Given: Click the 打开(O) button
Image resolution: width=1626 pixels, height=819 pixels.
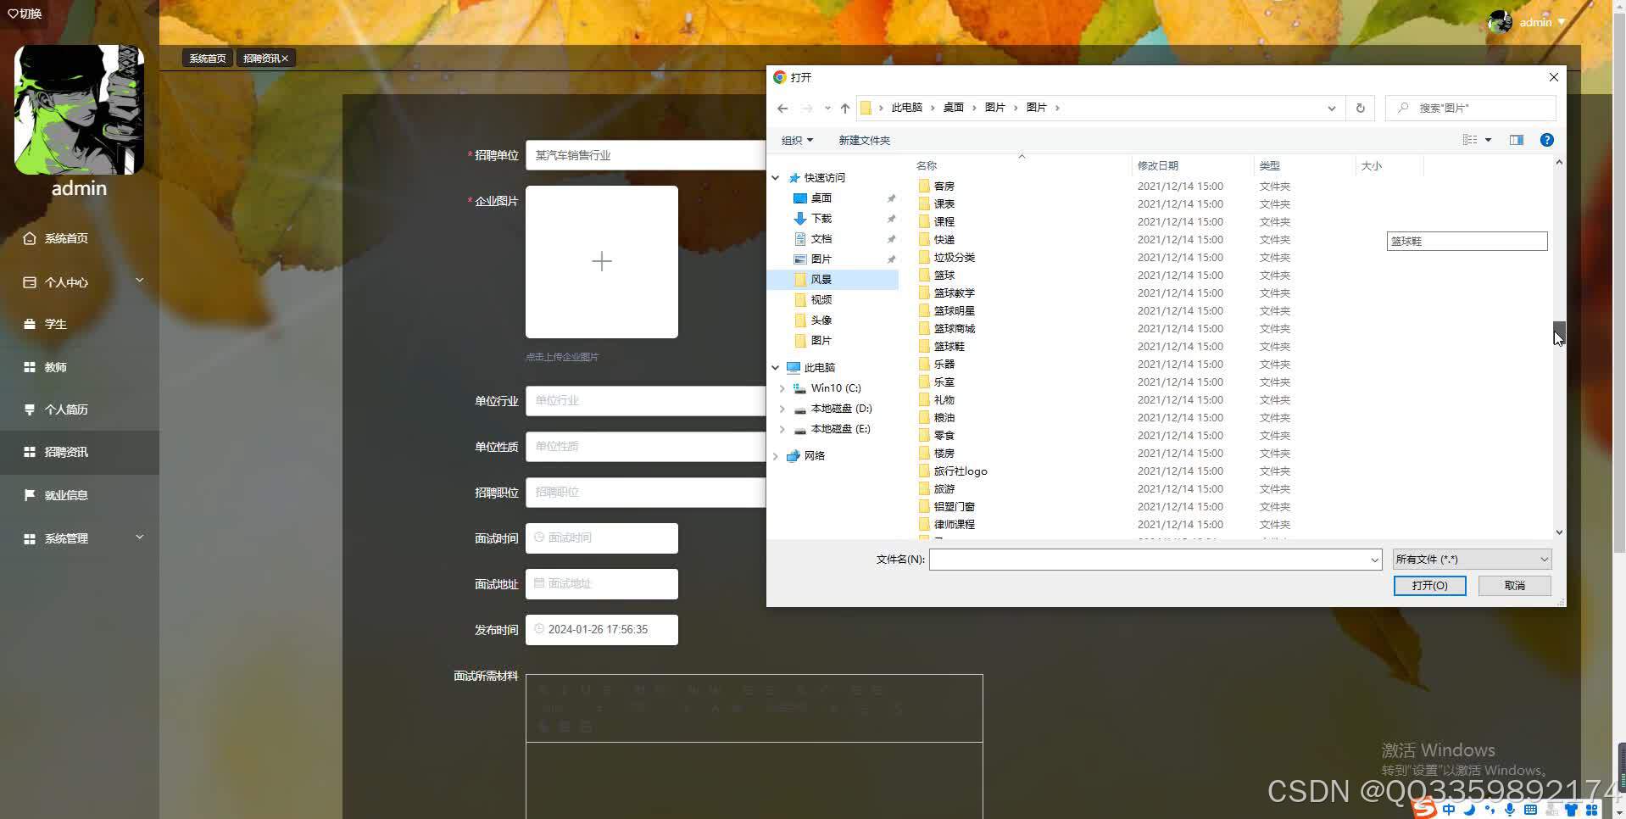Looking at the screenshot, I should 1429,586.
